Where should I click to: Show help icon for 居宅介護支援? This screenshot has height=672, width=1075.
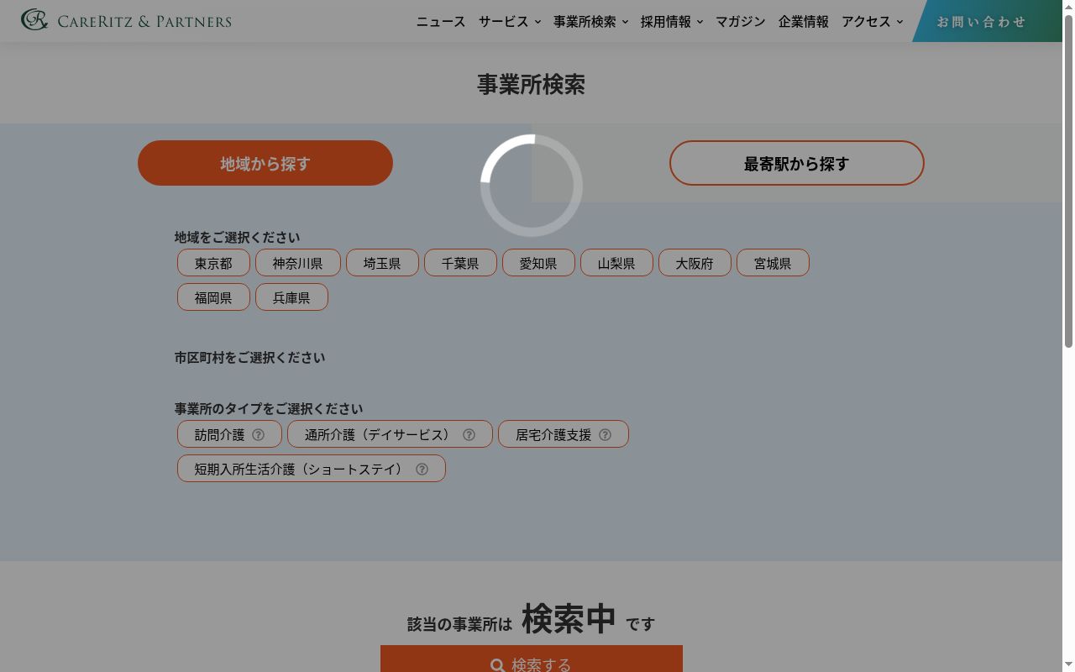(606, 435)
